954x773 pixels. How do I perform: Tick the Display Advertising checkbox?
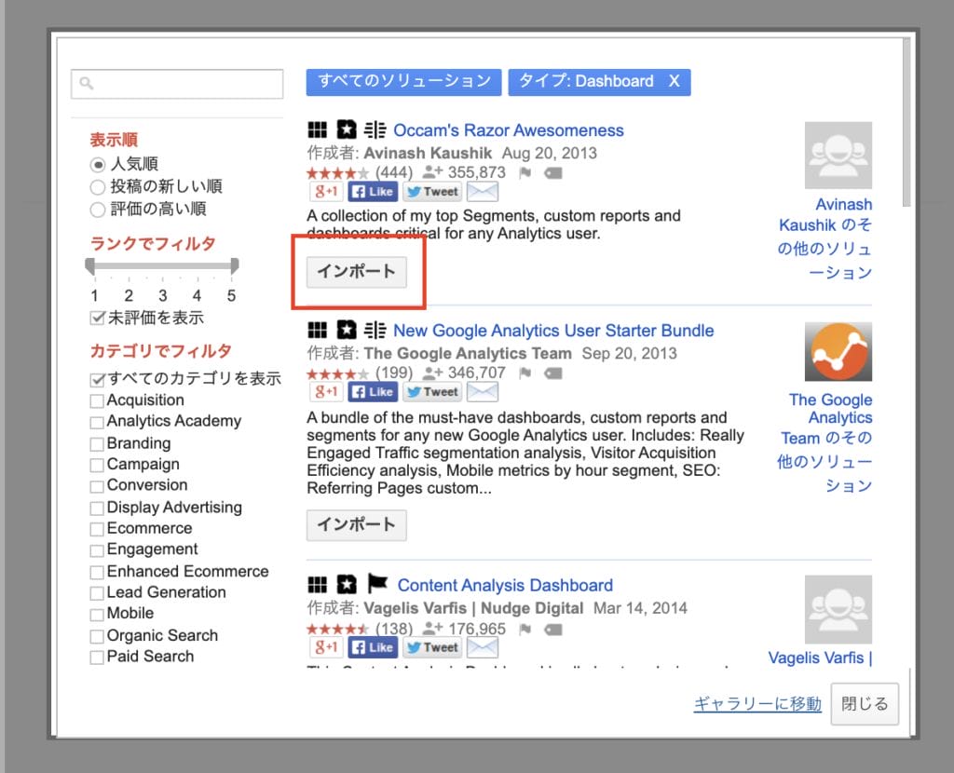tap(97, 509)
